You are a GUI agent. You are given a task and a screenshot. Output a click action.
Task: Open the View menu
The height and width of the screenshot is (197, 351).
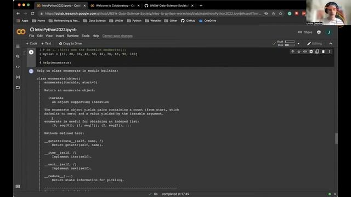[x=49, y=36]
